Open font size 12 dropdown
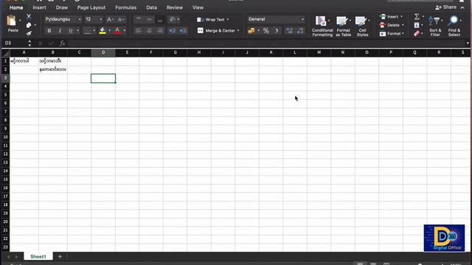The image size is (472, 265). coord(100,20)
